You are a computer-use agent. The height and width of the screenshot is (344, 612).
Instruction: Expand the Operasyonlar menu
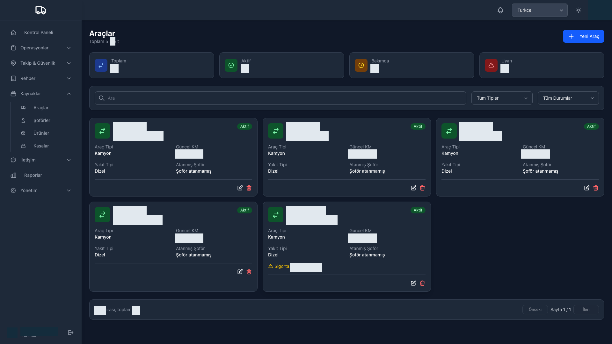tap(41, 48)
